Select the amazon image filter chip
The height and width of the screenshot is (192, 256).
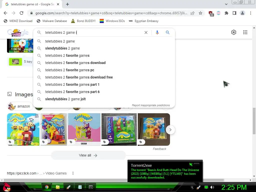coord(20,106)
